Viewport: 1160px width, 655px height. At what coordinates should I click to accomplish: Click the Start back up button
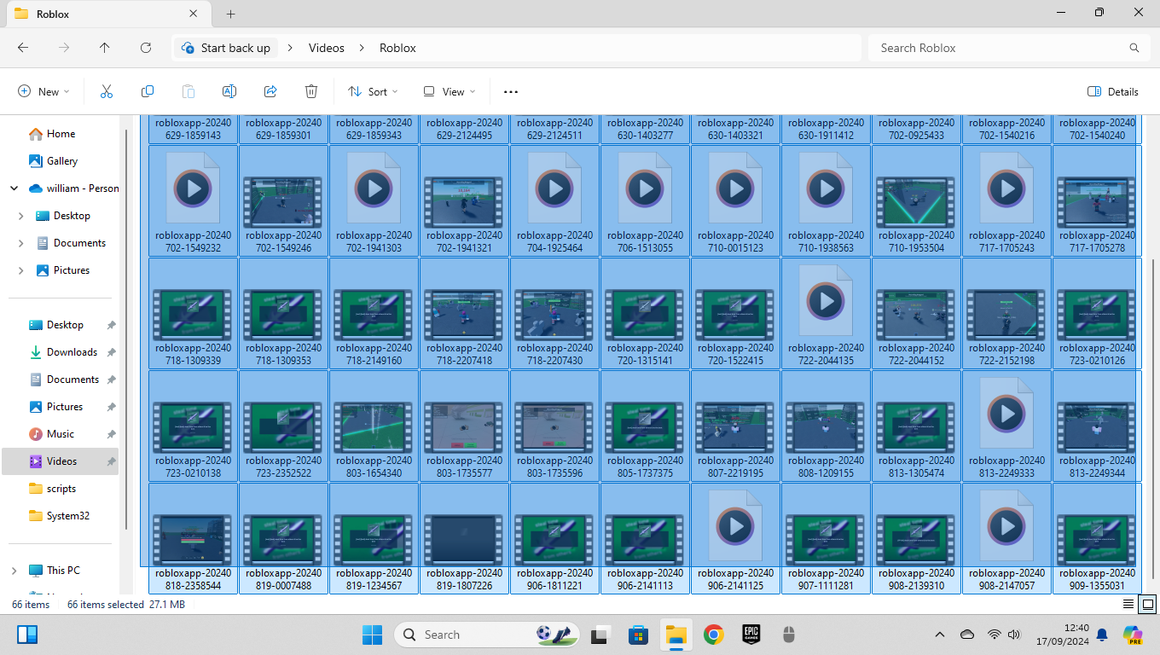[226, 48]
